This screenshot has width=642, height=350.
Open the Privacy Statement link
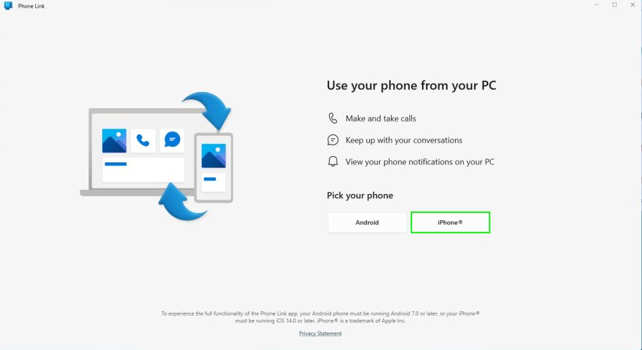[x=320, y=333]
